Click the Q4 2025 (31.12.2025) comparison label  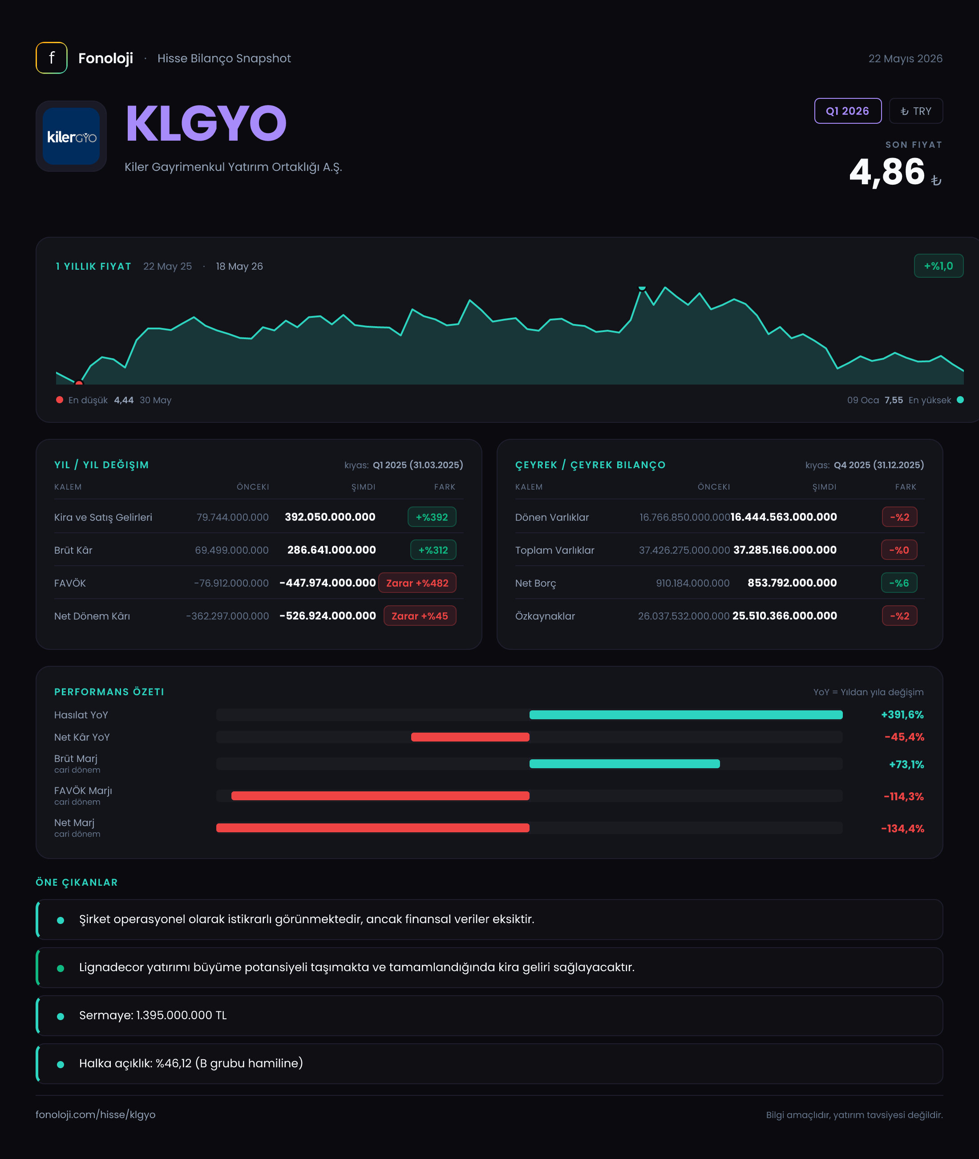pyautogui.click(x=879, y=465)
